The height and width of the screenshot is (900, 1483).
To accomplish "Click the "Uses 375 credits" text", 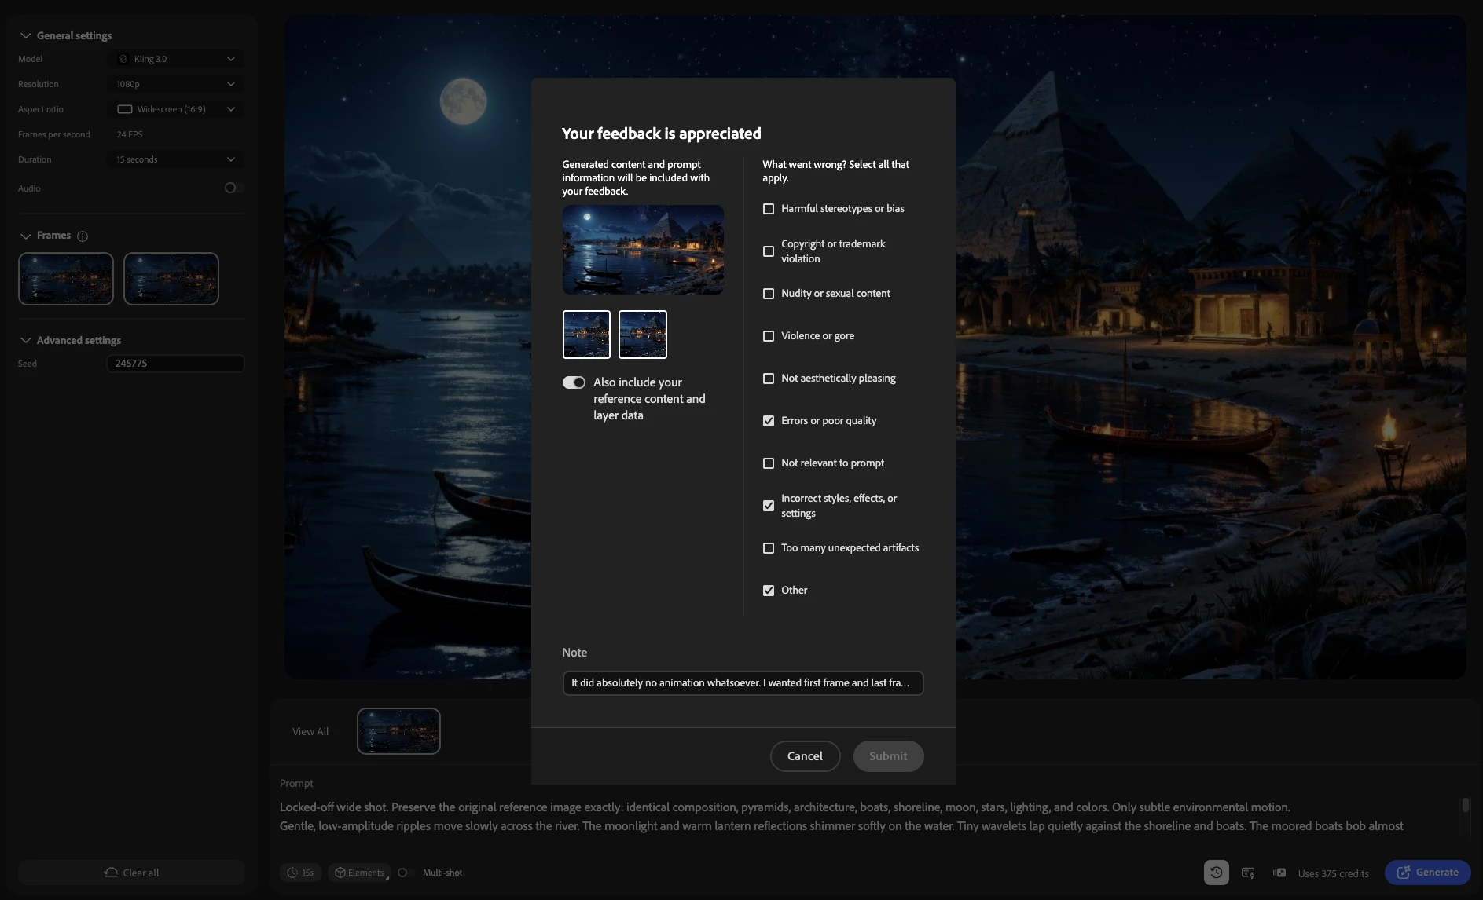I will [x=1333, y=873].
